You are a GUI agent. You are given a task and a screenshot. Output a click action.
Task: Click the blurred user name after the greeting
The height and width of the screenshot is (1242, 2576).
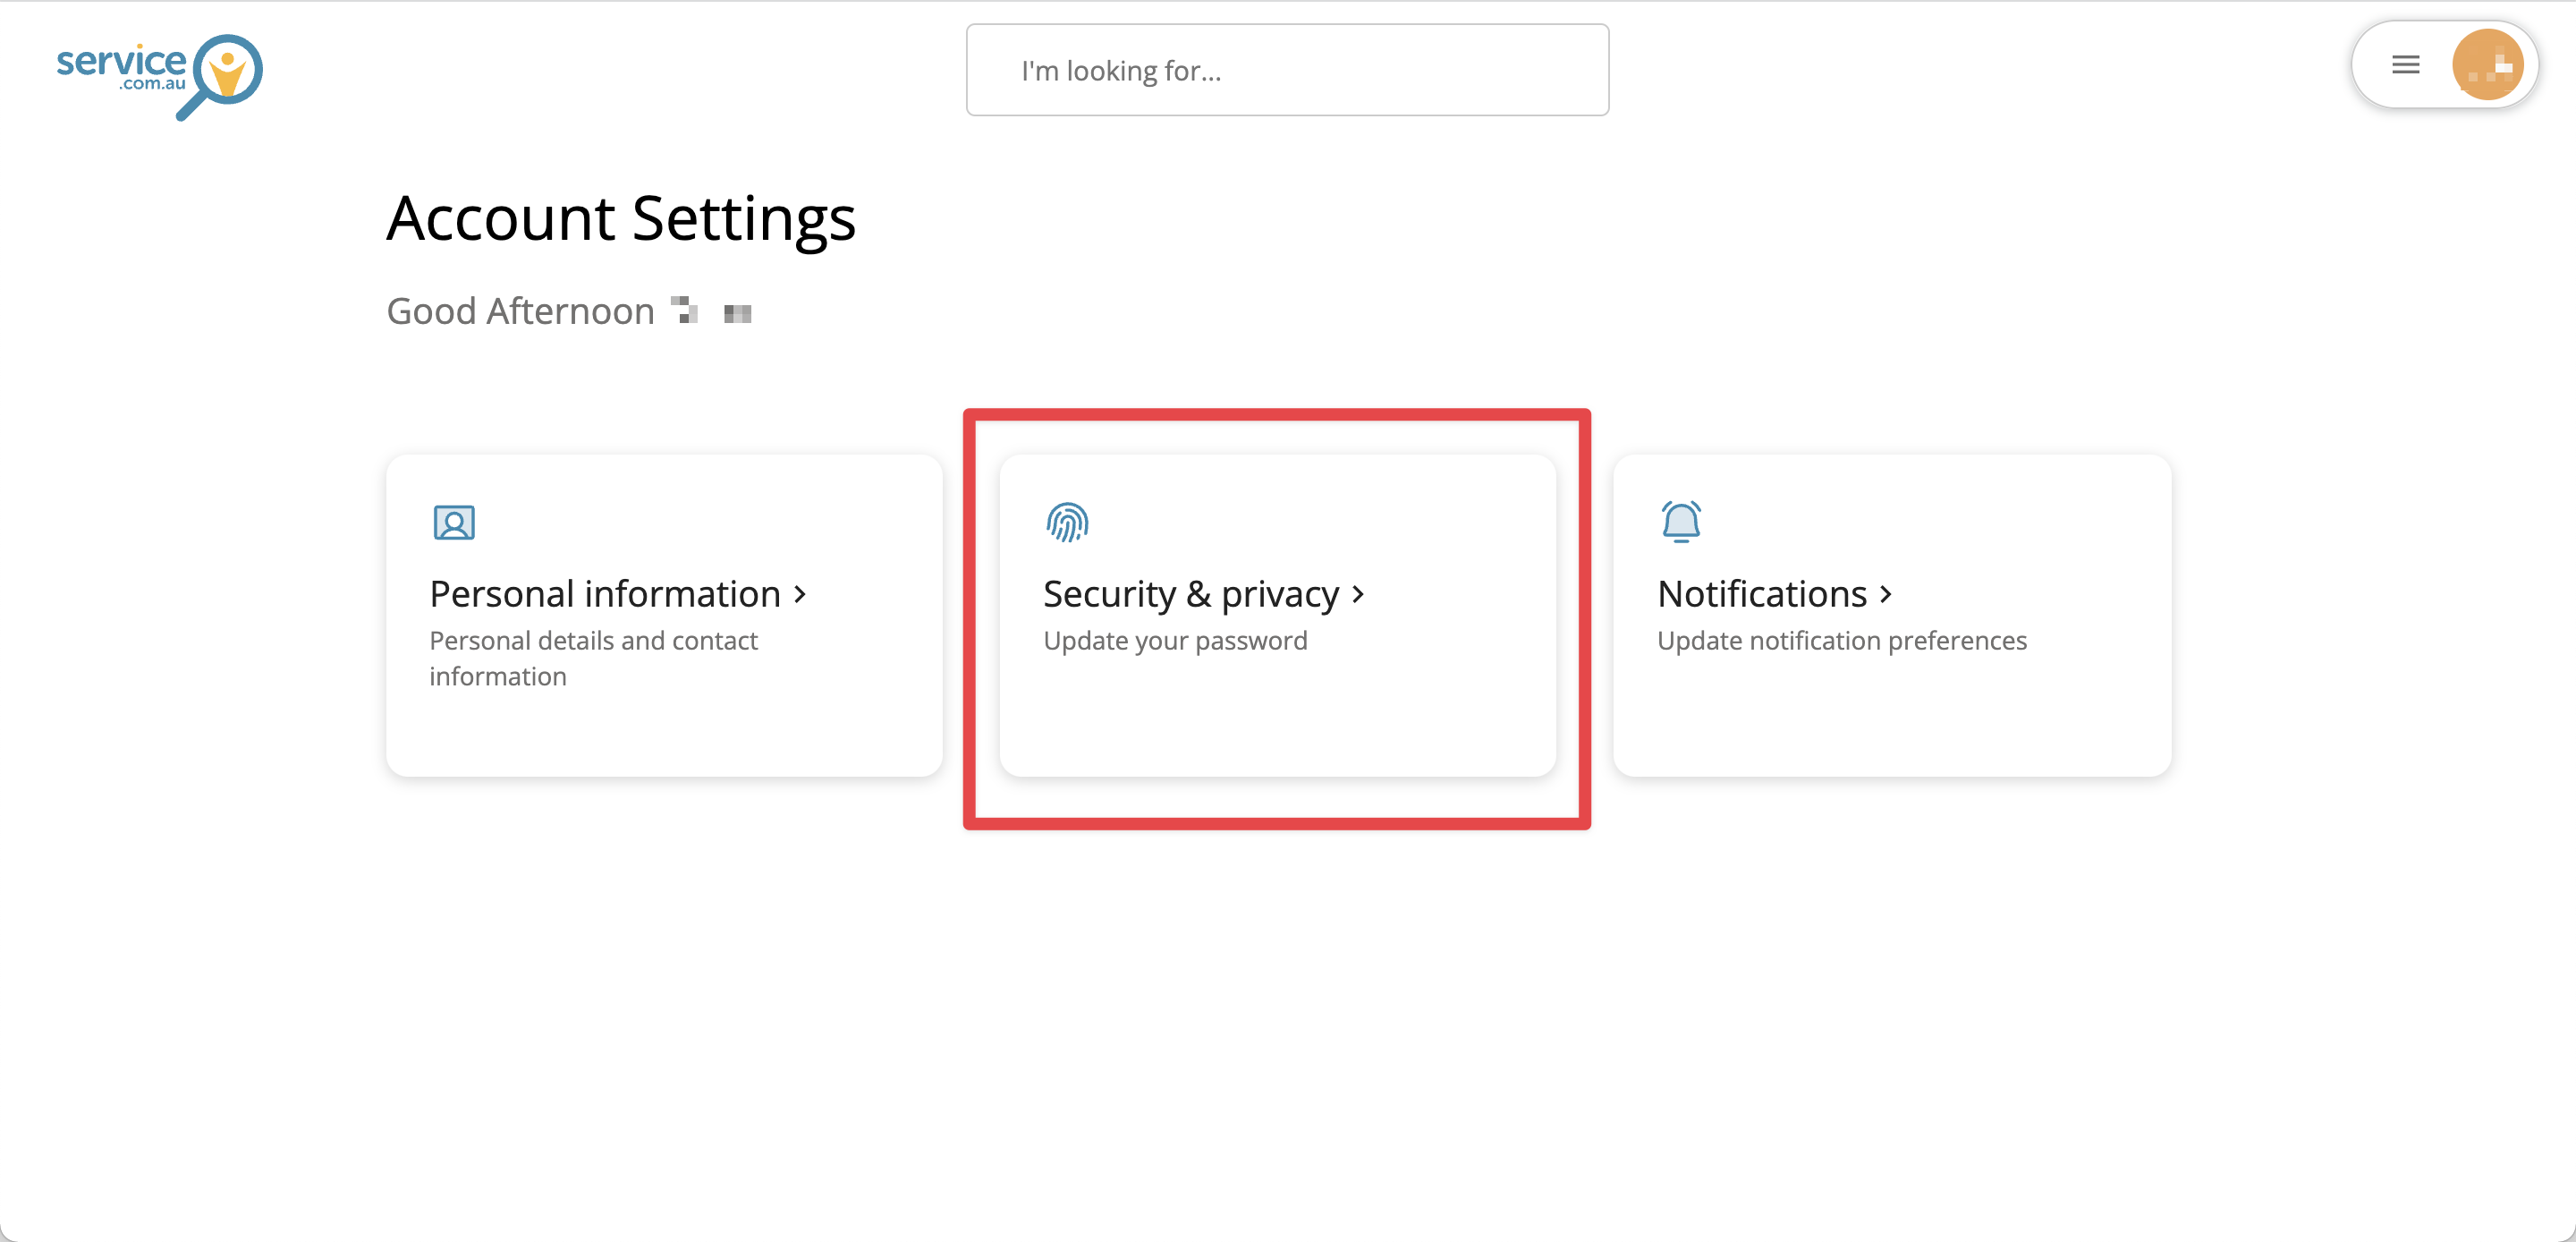(x=711, y=312)
